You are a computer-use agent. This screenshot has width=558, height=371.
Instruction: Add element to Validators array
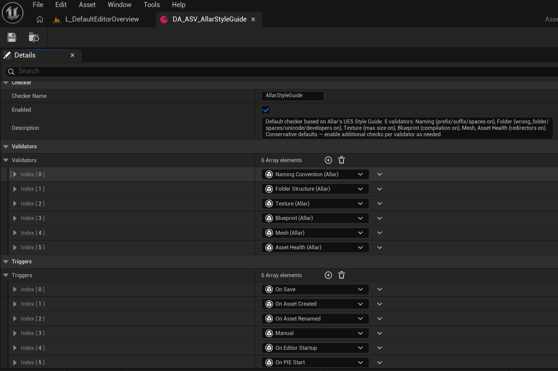[328, 160]
